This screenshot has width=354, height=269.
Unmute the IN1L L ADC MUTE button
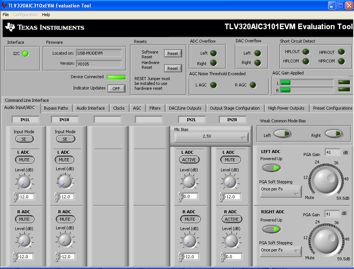click(x=24, y=160)
